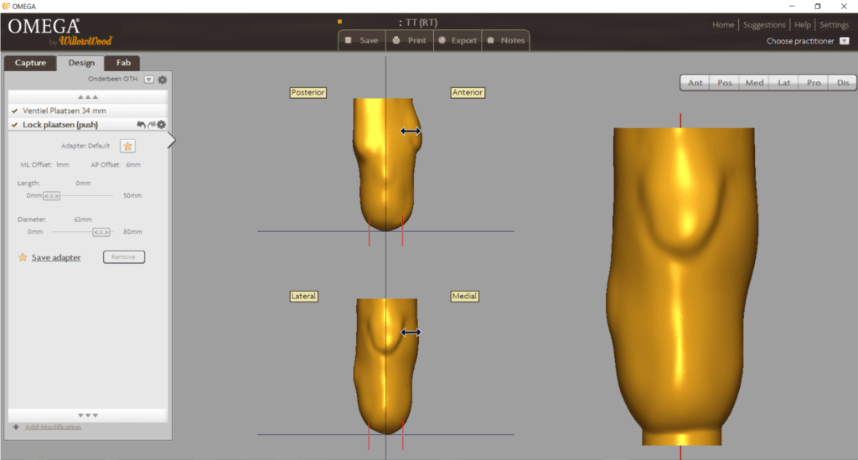This screenshot has height=460, width=858.
Task: Click the redo arrow on Lock plaatsen
Action: (x=151, y=125)
